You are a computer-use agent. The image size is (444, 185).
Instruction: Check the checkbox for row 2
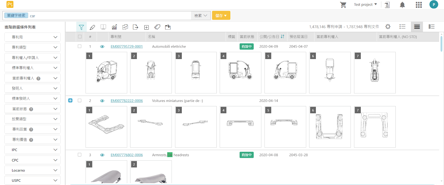pos(80,101)
